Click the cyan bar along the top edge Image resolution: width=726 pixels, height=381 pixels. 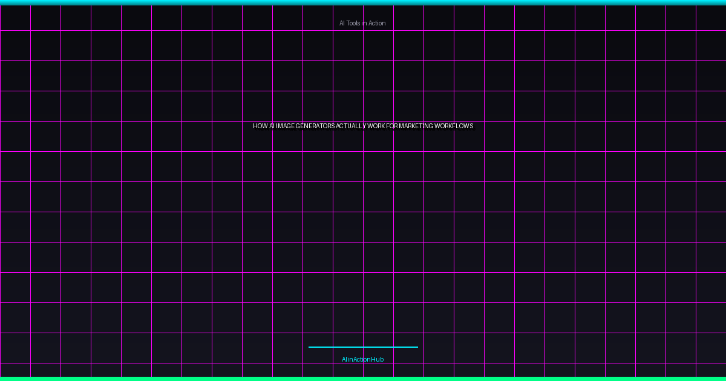(363, 2)
